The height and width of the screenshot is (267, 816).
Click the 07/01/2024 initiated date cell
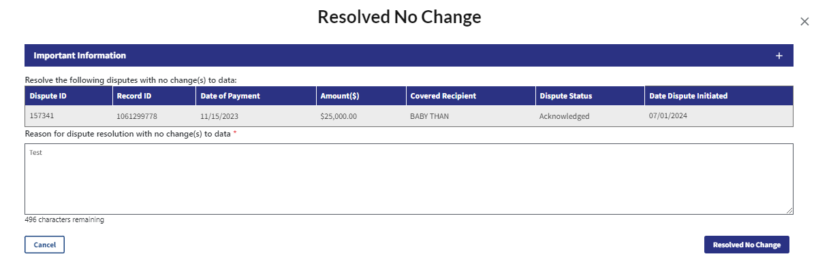[x=719, y=116]
